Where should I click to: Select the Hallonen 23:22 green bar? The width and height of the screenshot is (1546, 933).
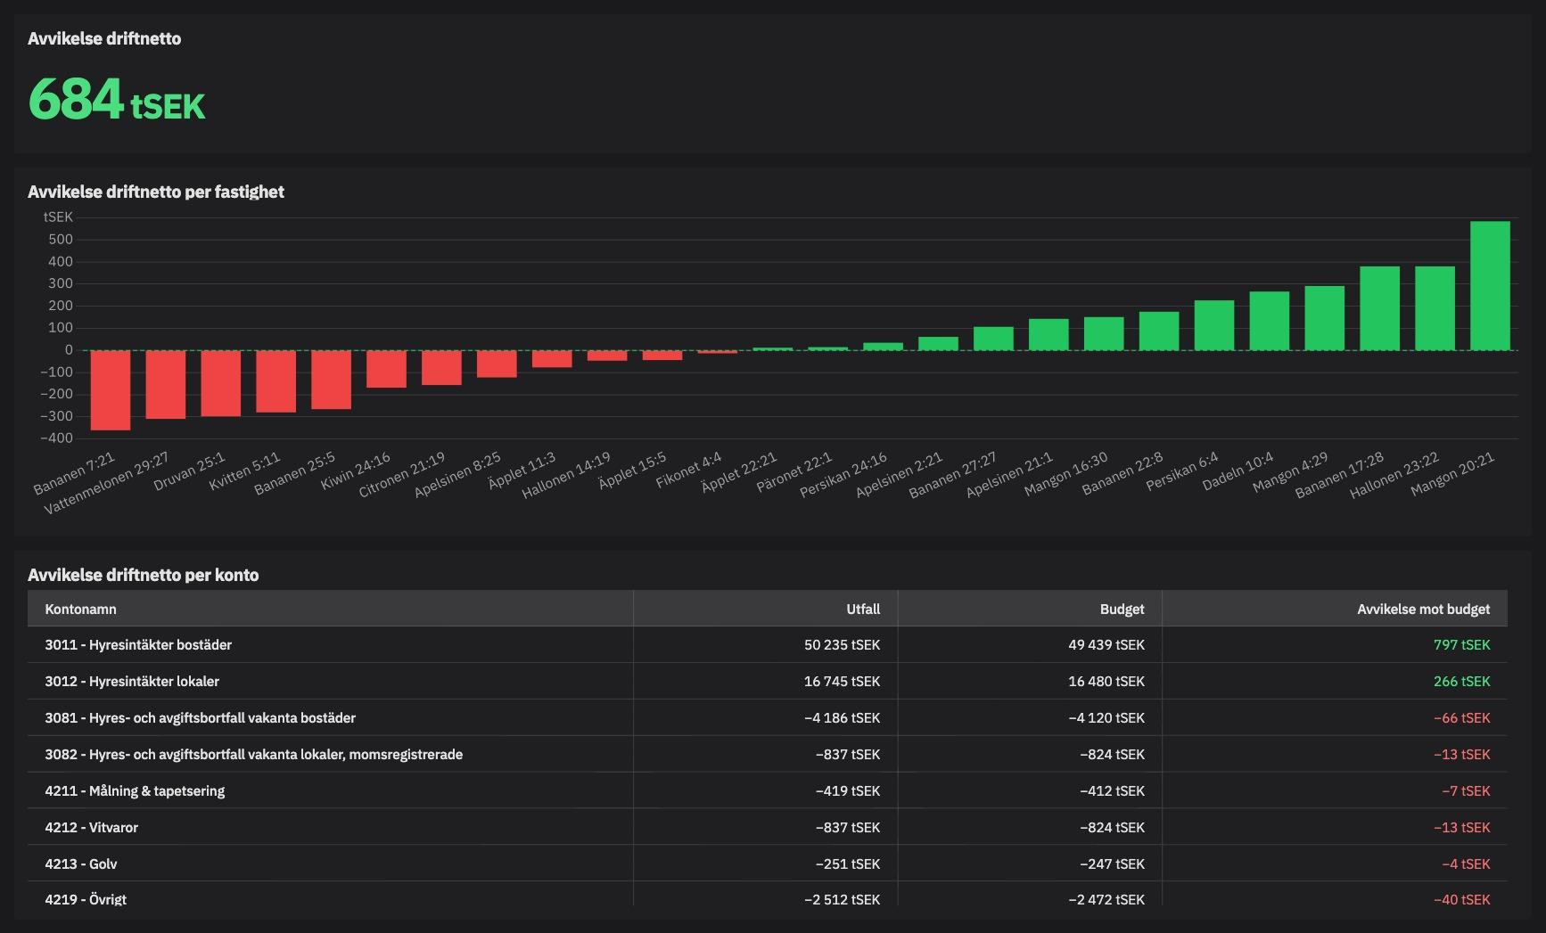[x=1436, y=308]
